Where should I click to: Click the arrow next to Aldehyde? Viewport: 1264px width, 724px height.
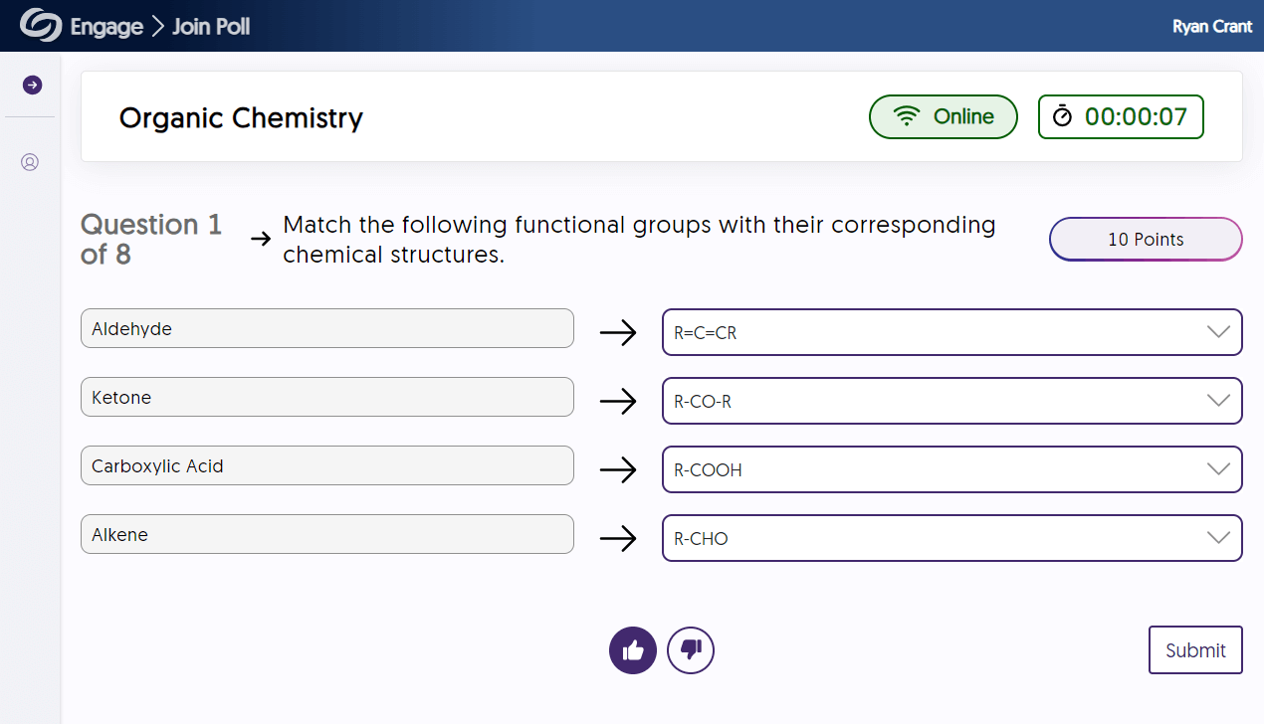pyautogui.click(x=618, y=332)
